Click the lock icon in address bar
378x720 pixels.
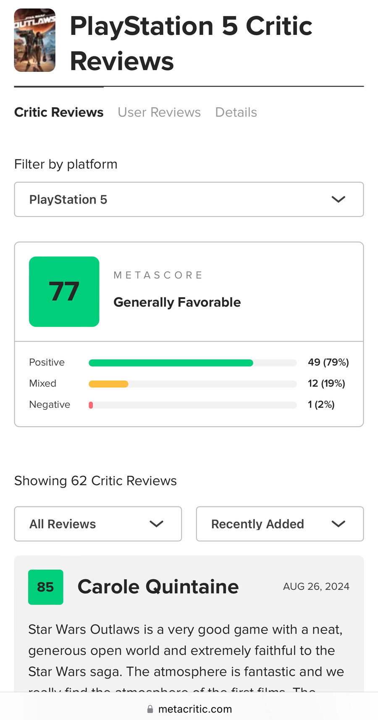point(150,709)
